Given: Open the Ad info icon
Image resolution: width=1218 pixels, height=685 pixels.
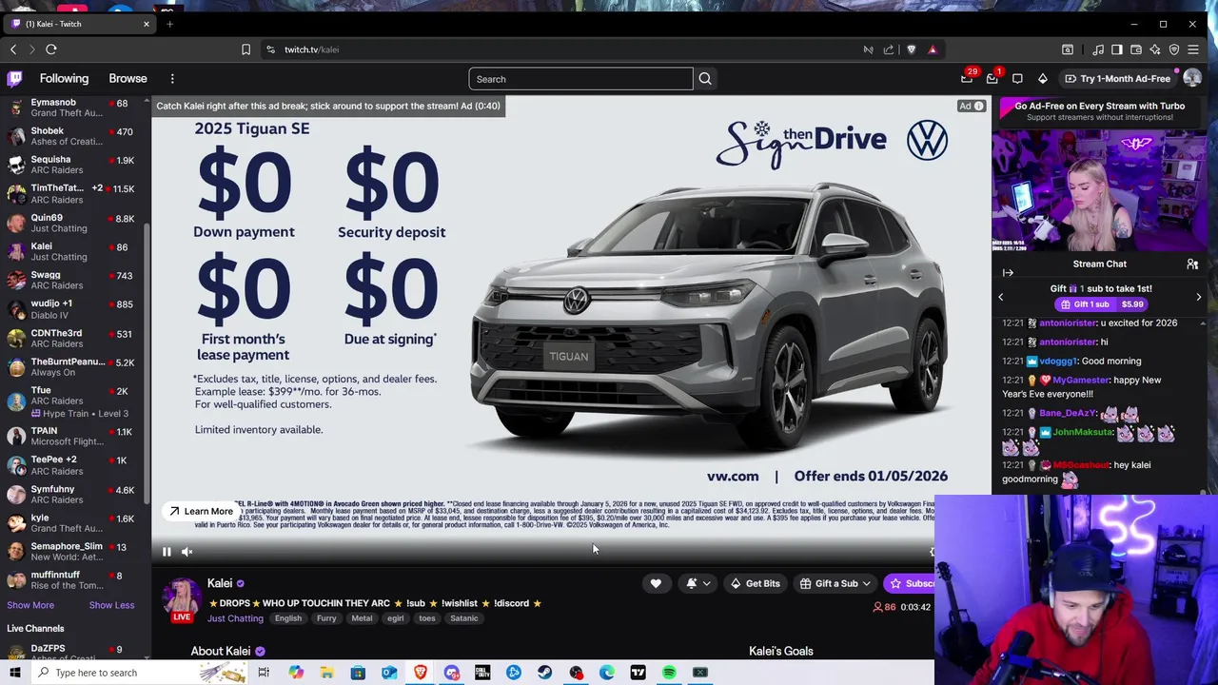Looking at the screenshot, I should click(978, 107).
